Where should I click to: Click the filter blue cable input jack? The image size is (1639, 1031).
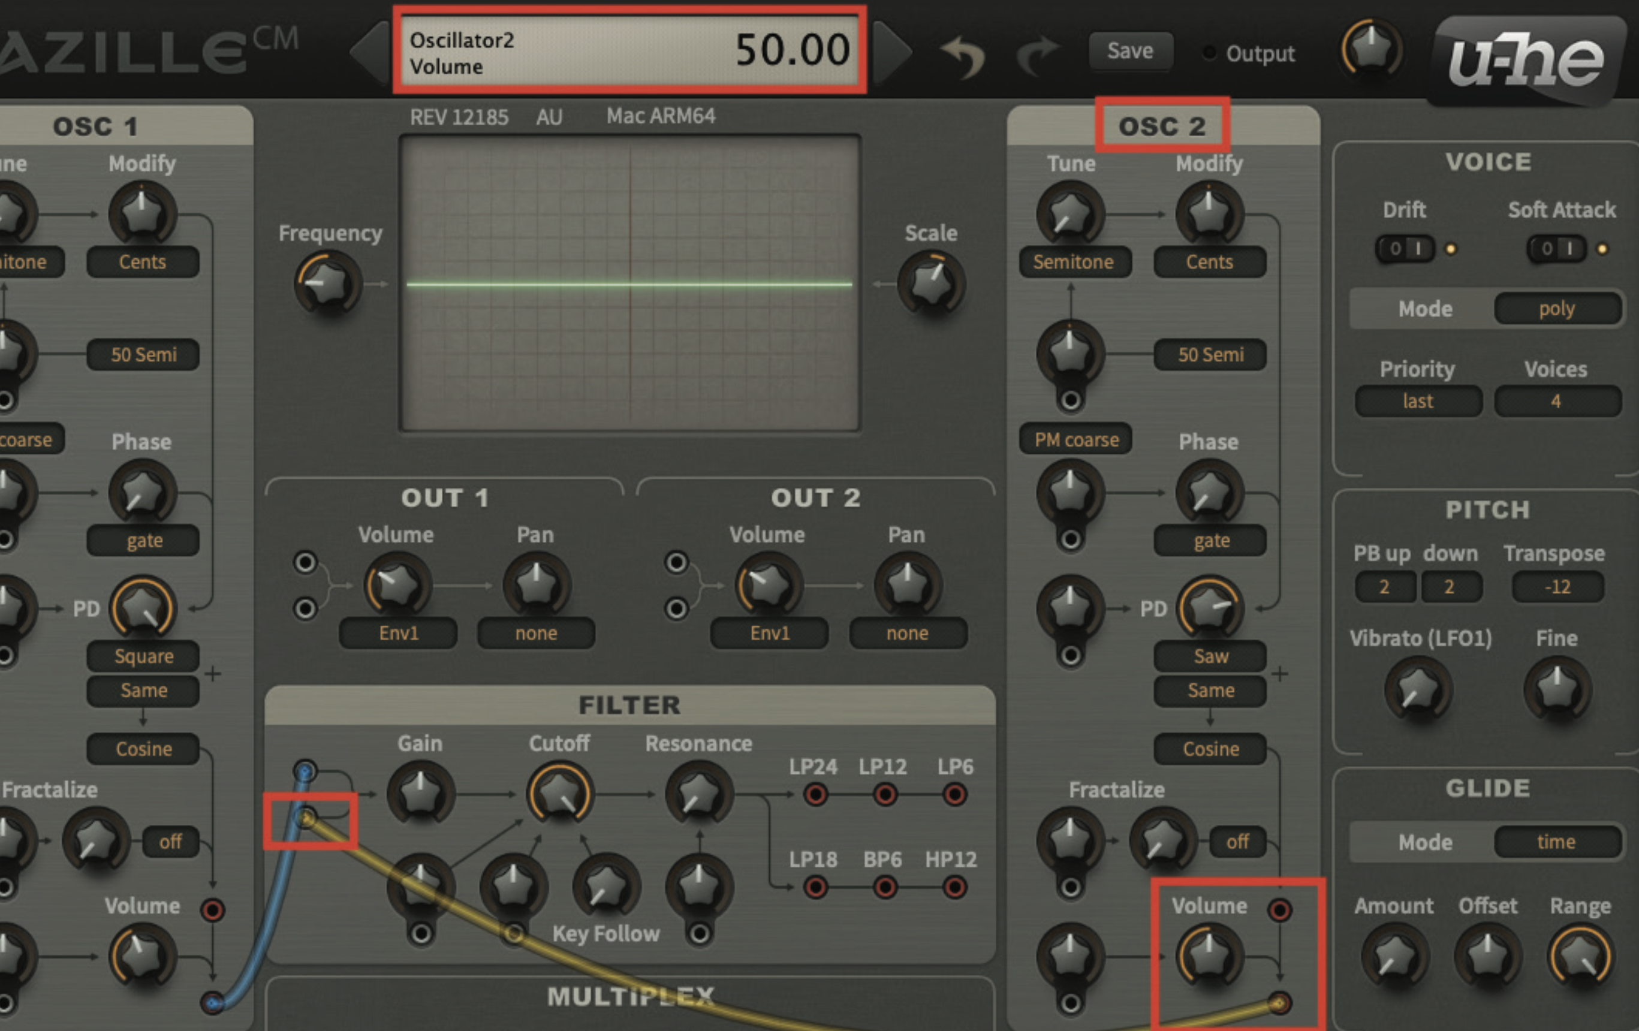(305, 771)
